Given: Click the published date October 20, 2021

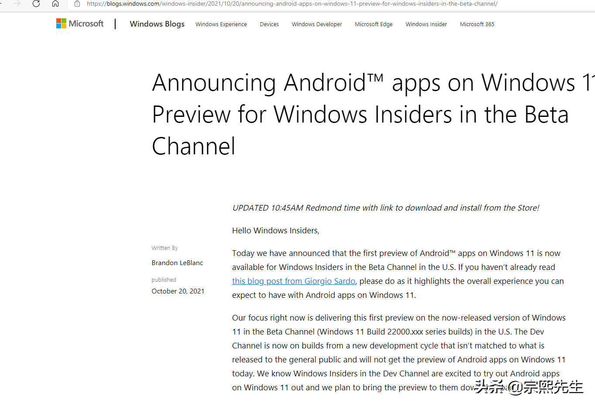Looking at the screenshot, I should point(178,291).
